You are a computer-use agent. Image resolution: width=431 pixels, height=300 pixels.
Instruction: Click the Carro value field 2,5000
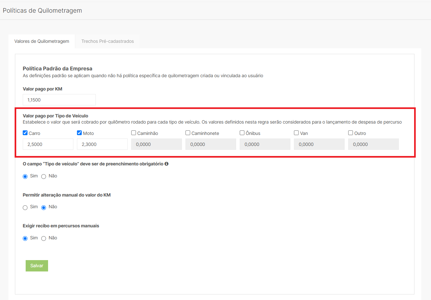48,144
